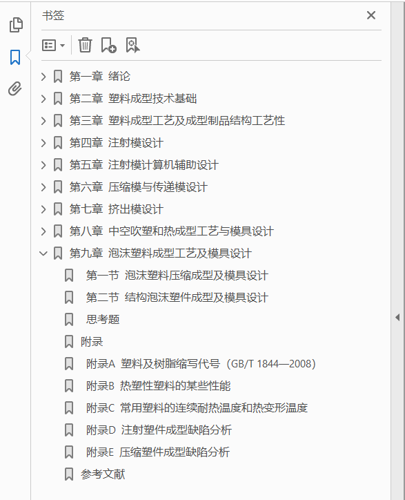Find the current bookmark icon

point(132,45)
